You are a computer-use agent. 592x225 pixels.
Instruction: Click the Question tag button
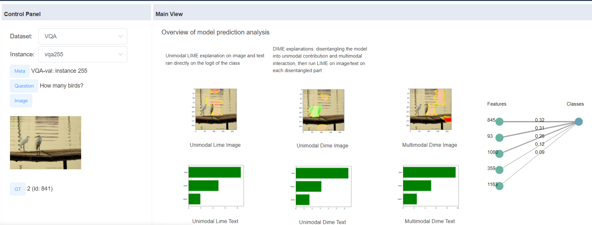tap(24, 86)
